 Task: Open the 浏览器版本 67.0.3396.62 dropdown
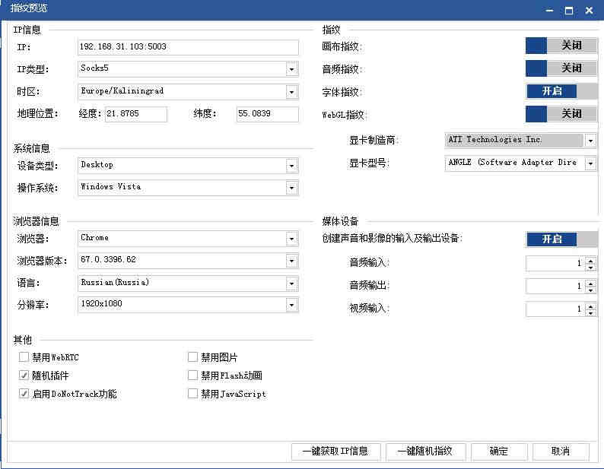[x=292, y=261]
